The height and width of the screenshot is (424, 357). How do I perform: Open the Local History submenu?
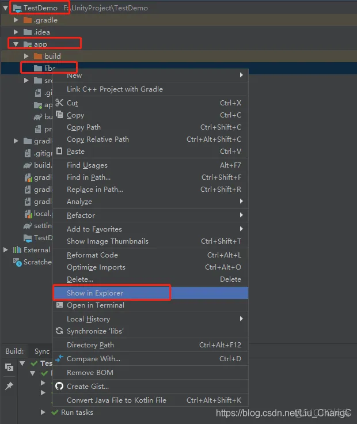(x=150, y=319)
